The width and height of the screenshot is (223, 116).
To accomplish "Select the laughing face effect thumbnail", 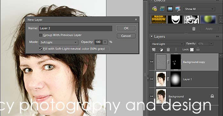I will (x=192, y=20).
